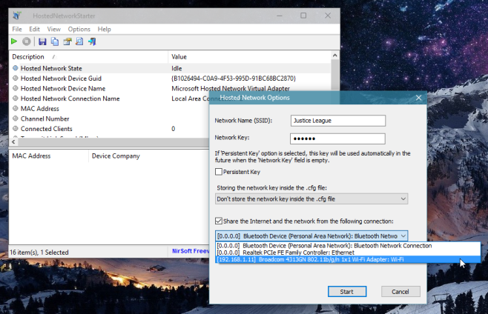Click the Microsoft Hosted Network Virtual Adapter value

[231, 89]
